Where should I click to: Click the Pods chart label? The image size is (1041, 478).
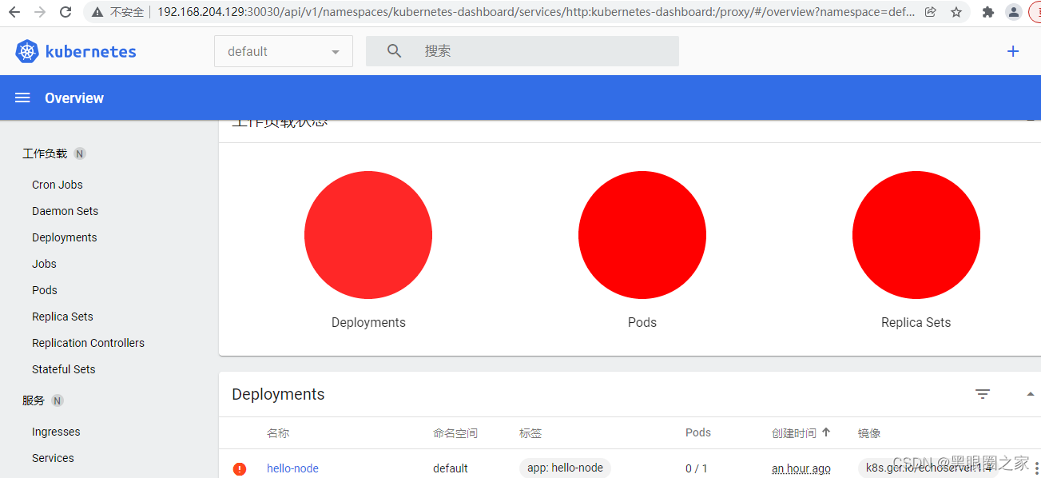pyautogui.click(x=642, y=322)
